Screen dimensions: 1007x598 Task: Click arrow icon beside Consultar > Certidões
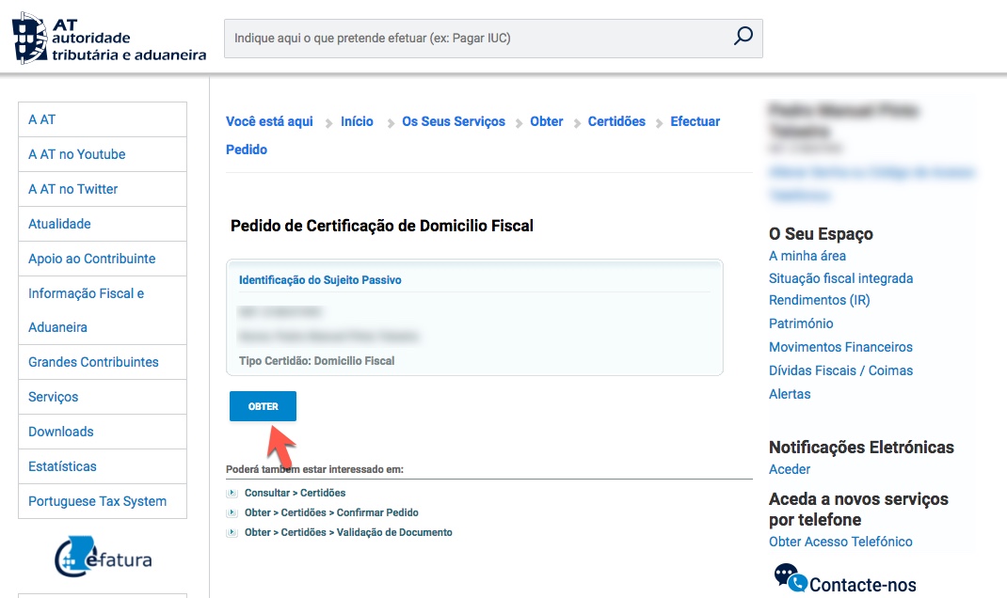232,493
